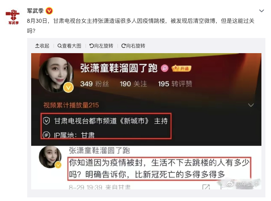
Task: Click the shield verification icon beside 甘肃电视台
Action: click(x=46, y=121)
